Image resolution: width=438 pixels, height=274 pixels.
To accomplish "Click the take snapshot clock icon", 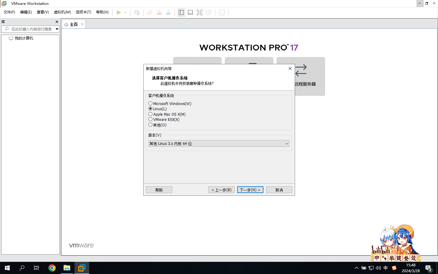I will pos(150,12).
